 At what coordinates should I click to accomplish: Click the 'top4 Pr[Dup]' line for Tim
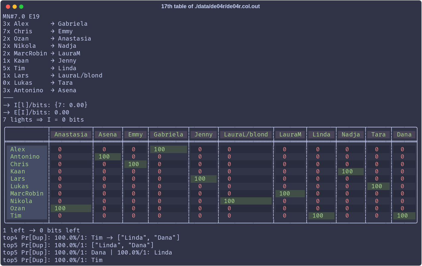tap(91, 238)
